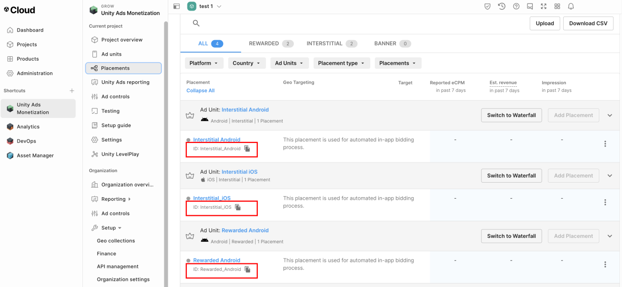Open Dashboard in main navigation
Screen dimensions: 622x287
(30, 30)
